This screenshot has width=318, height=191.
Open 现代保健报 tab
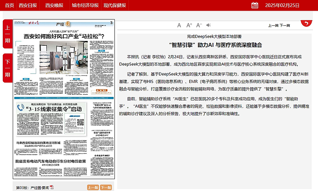[x=114, y=6]
